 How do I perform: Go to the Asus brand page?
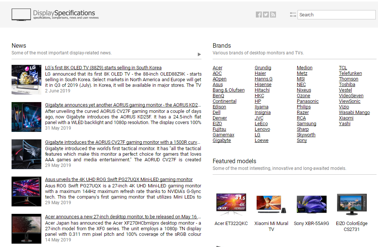(x=218, y=85)
